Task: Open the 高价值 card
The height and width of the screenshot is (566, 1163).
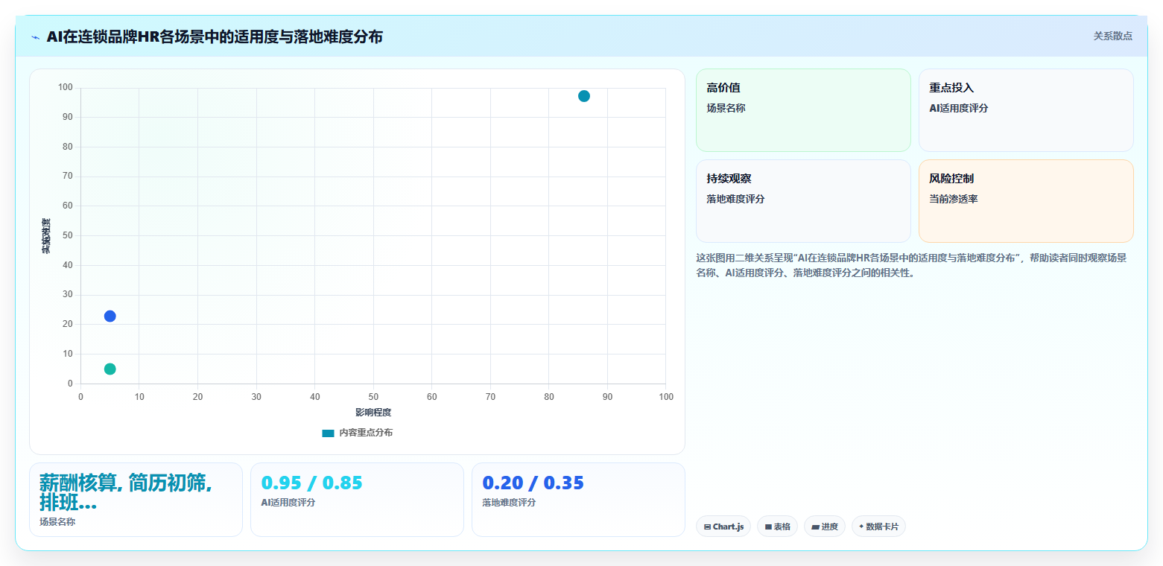Action: (803, 110)
